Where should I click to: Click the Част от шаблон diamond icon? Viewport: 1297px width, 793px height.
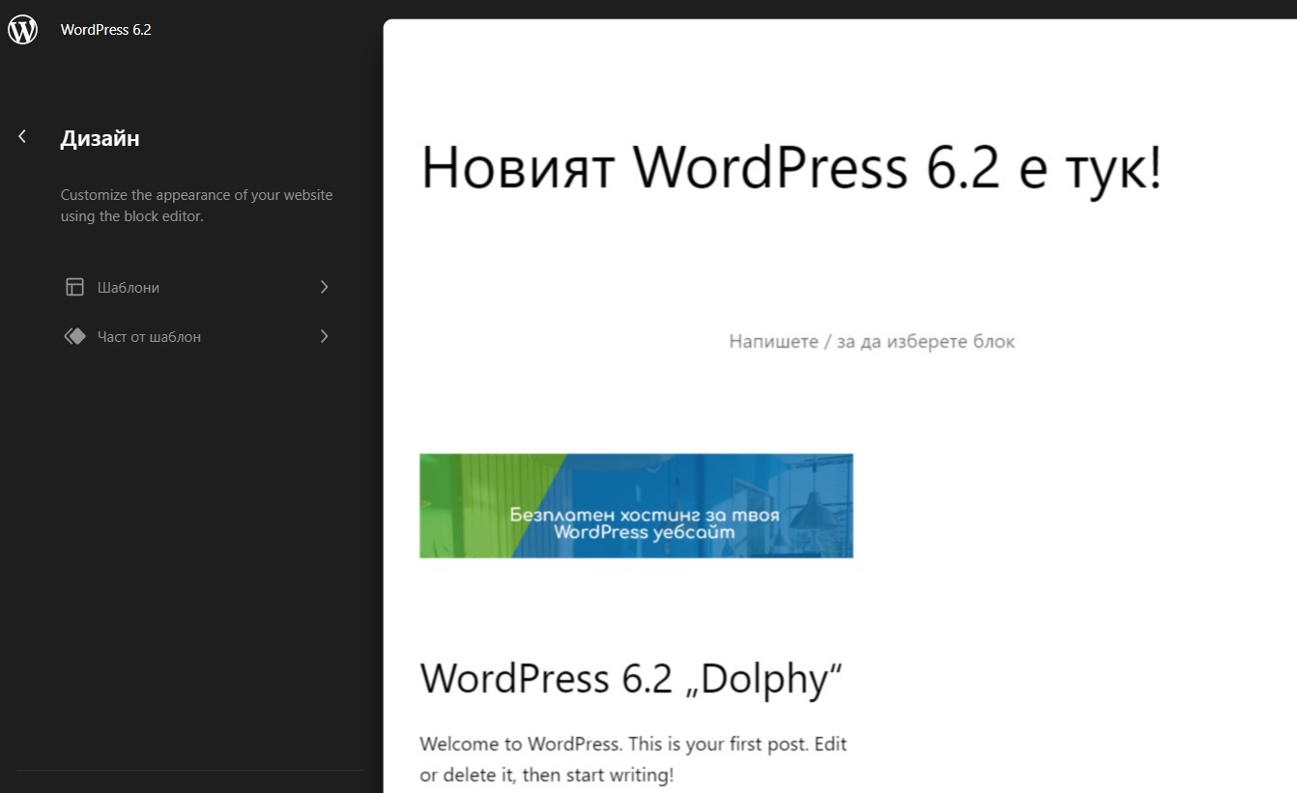pyautogui.click(x=74, y=336)
